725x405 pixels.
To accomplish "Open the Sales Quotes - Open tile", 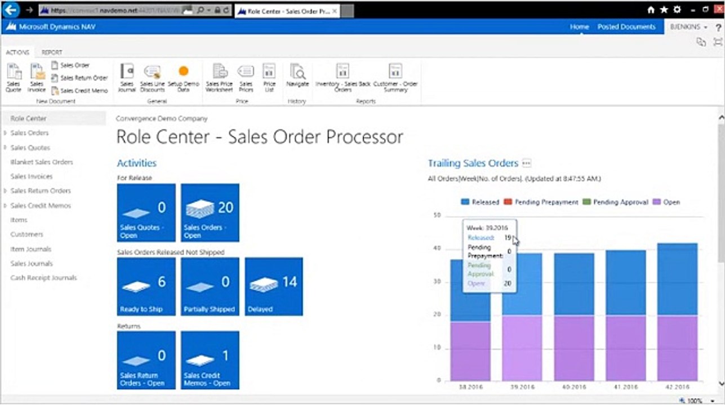I will click(146, 213).
